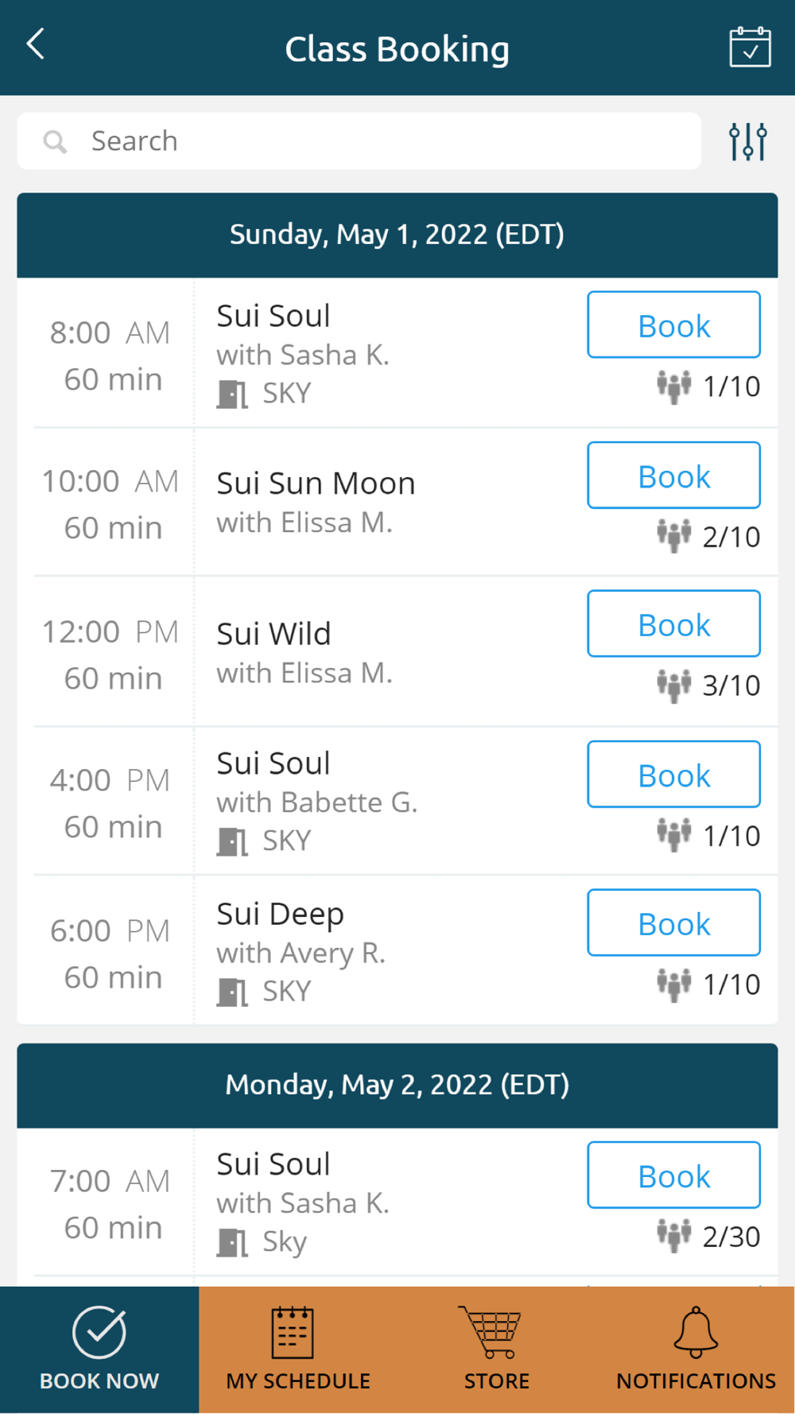Open My Schedule calendar icon
The height and width of the screenshot is (1414, 795).
pyautogui.click(x=293, y=1332)
